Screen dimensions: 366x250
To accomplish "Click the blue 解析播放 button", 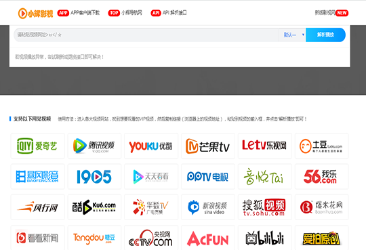I will pos(325,35).
